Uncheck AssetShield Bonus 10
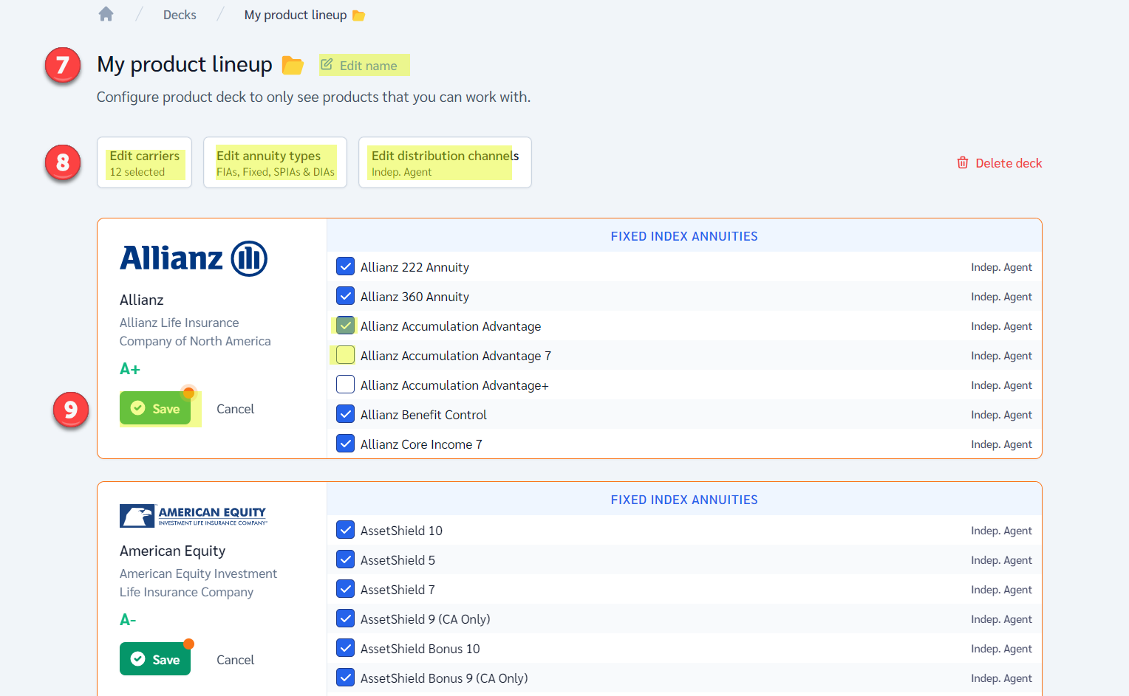 [x=345, y=648]
